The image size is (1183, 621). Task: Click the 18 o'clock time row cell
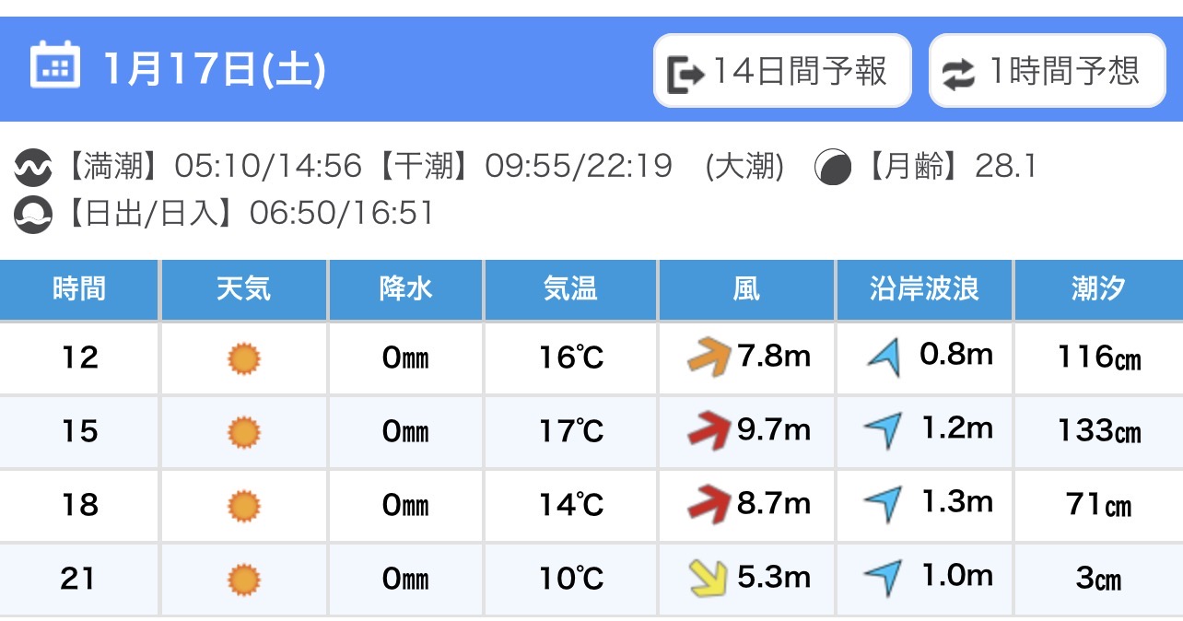[x=79, y=505]
